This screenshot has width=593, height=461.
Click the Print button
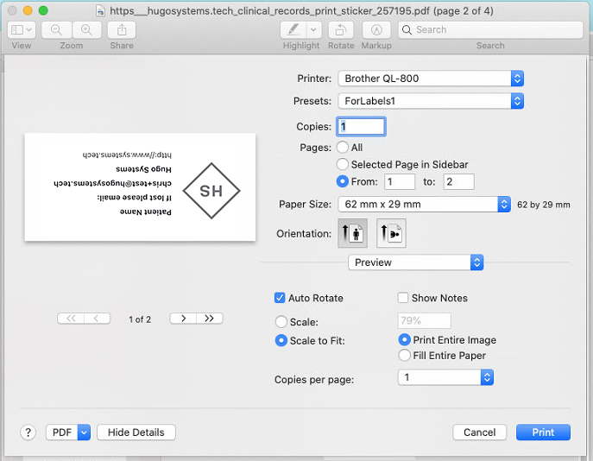coord(543,433)
